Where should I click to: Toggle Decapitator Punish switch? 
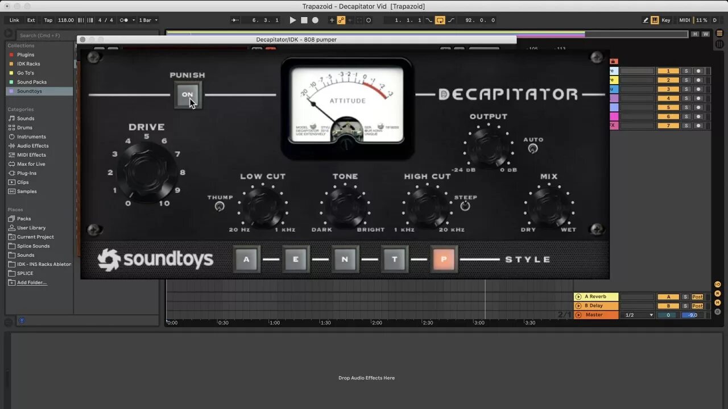(x=187, y=95)
